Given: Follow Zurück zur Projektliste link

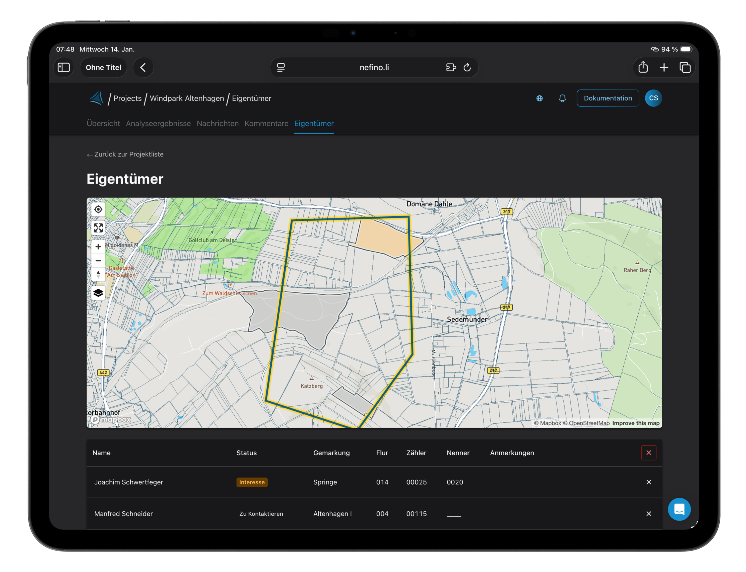Looking at the screenshot, I should pos(125,154).
